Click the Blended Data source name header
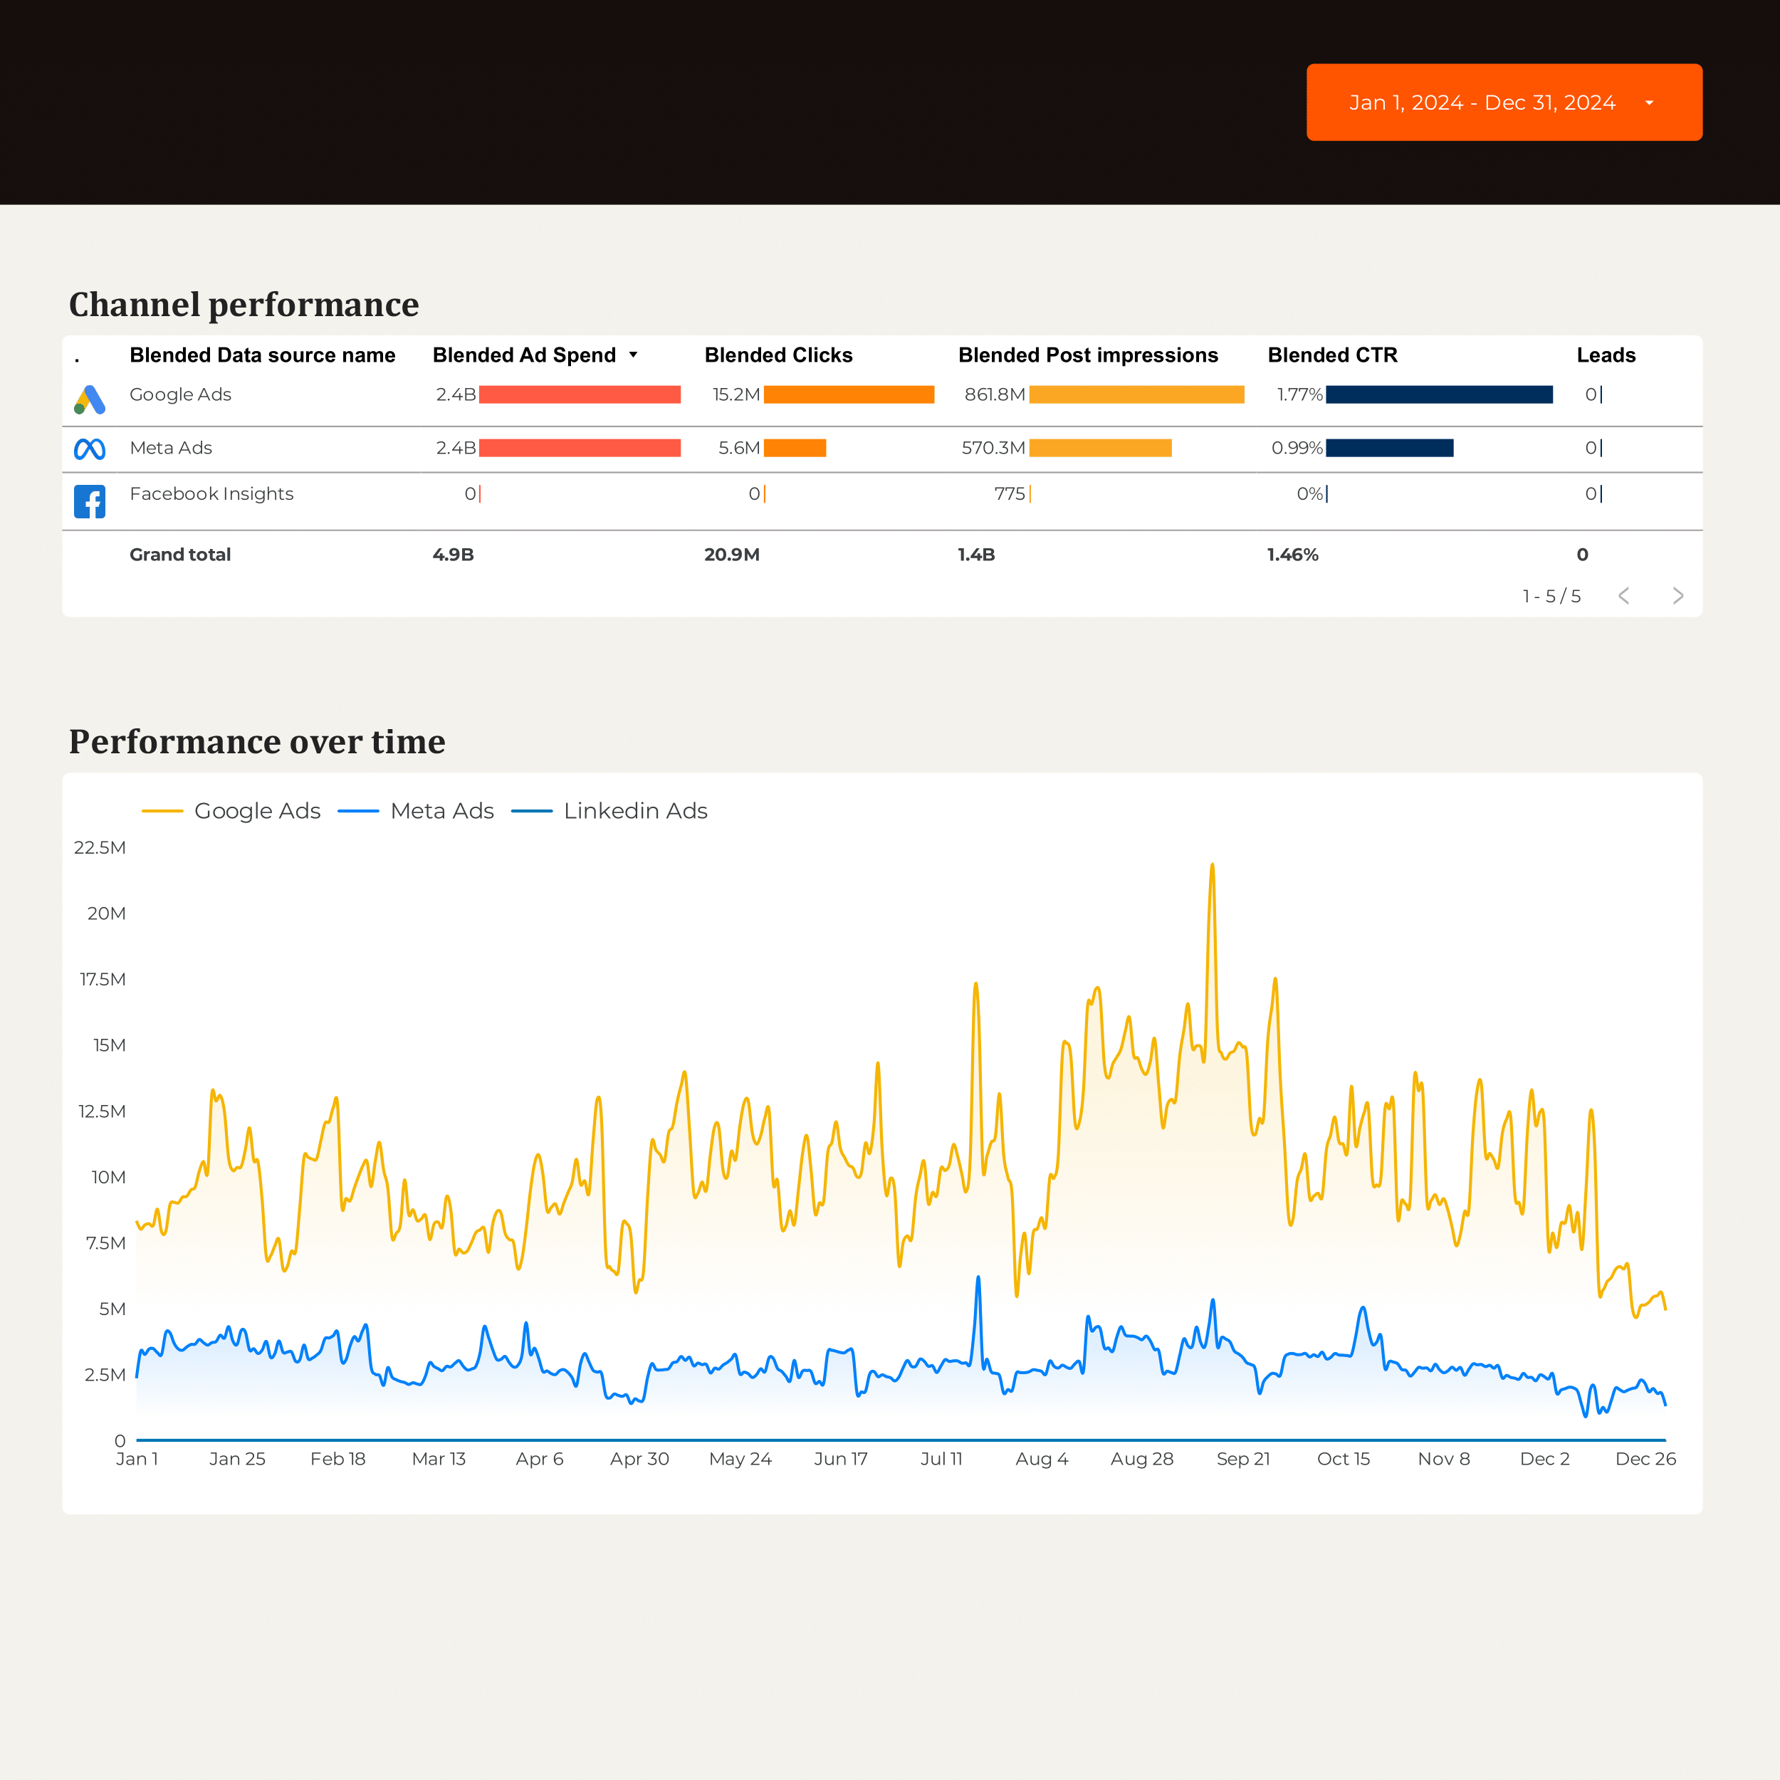The width and height of the screenshot is (1780, 1780). (x=263, y=355)
